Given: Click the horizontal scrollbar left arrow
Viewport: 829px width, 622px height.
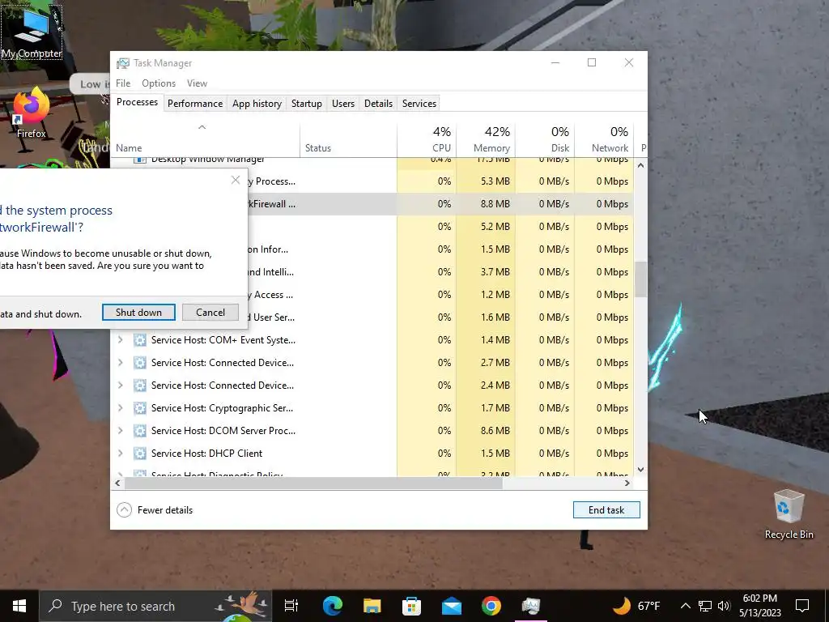Looking at the screenshot, I should (117, 483).
